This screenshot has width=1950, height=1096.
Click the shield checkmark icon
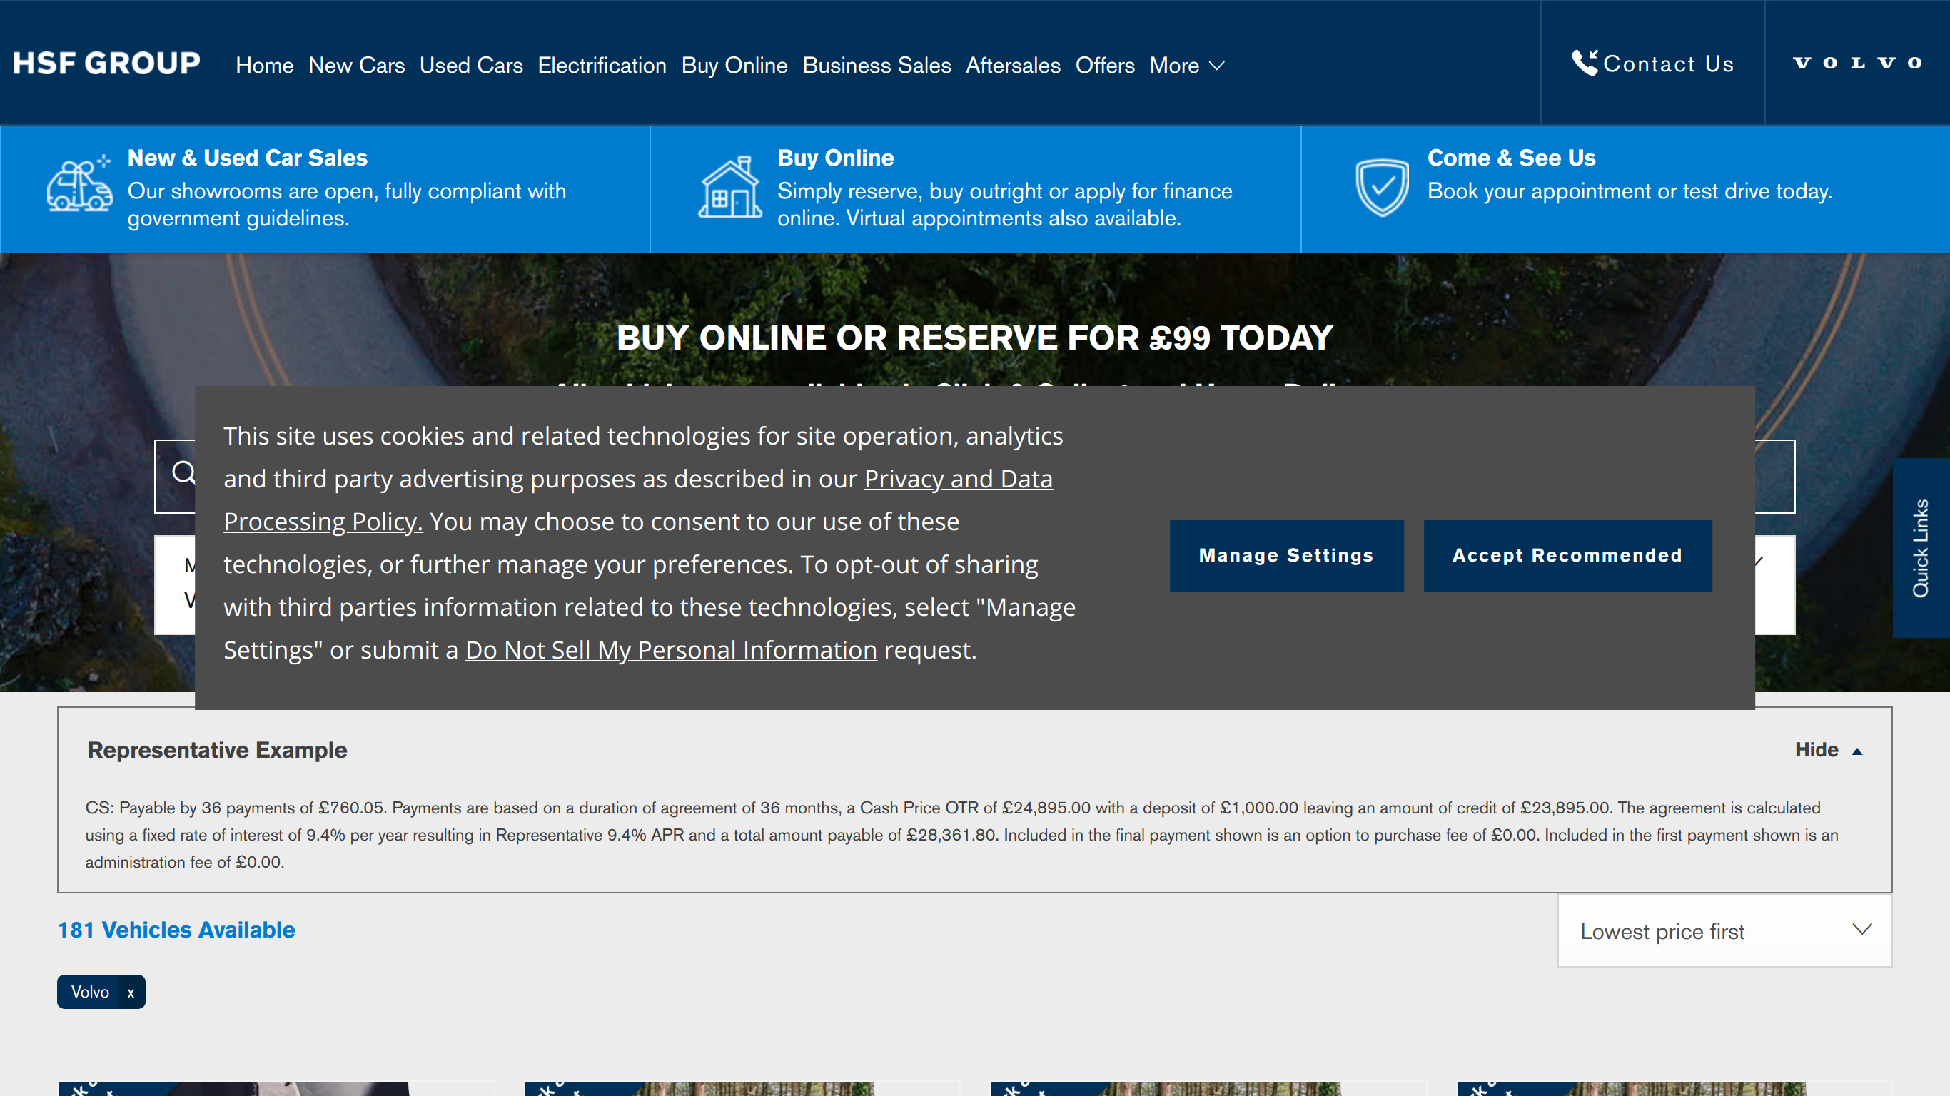click(1382, 187)
